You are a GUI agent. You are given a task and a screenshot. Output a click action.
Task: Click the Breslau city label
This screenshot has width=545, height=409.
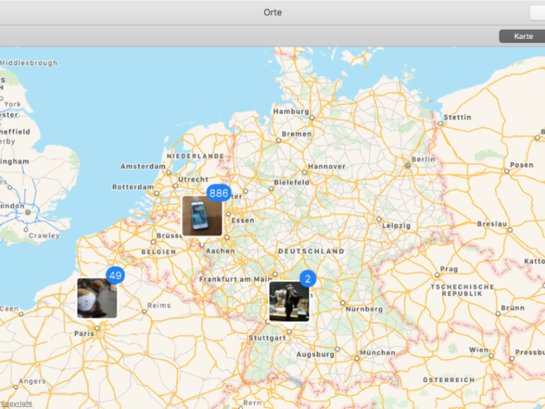492,224
